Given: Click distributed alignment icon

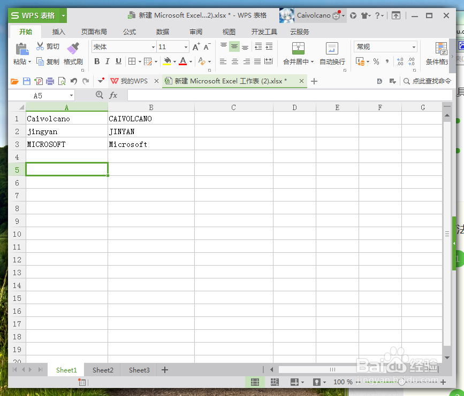Looking at the screenshot, I should [x=269, y=61].
